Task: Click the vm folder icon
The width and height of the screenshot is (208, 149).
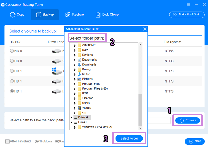Action: (x=79, y=113)
